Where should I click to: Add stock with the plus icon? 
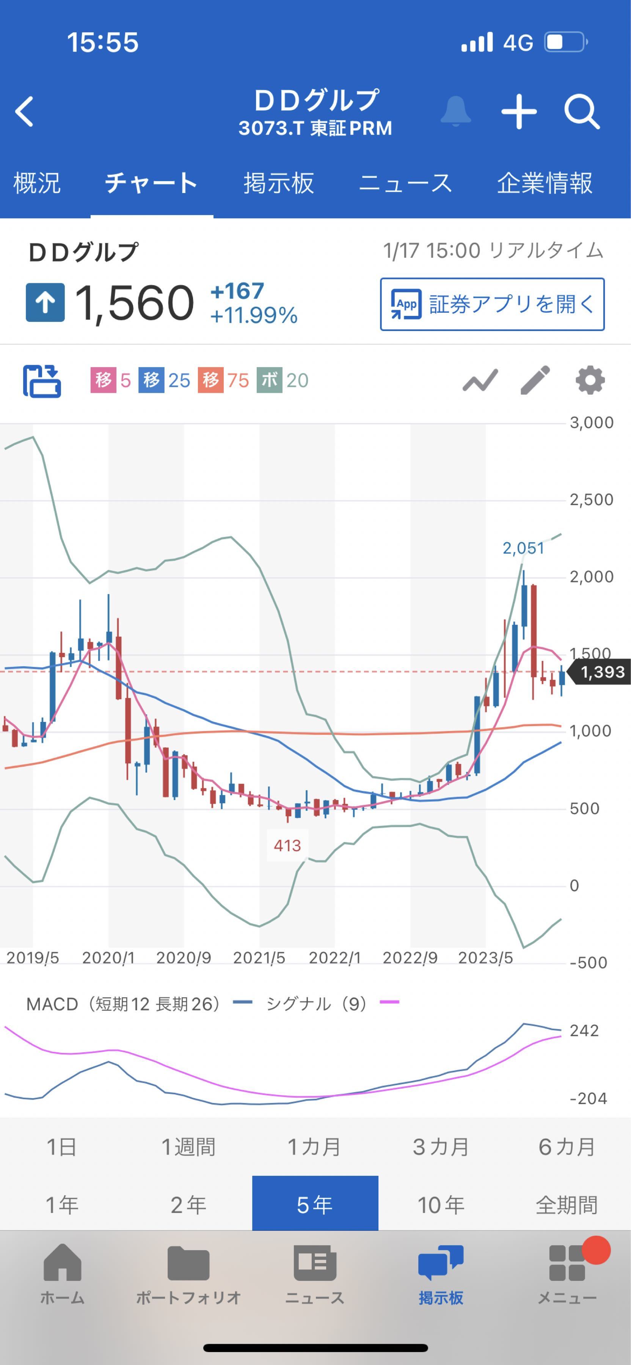coord(519,112)
